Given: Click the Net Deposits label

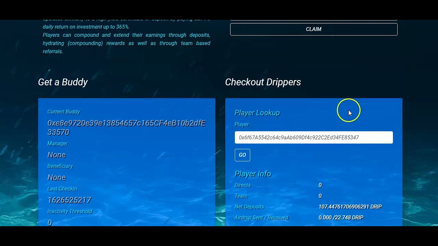Looking at the screenshot, I should pos(249,207).
